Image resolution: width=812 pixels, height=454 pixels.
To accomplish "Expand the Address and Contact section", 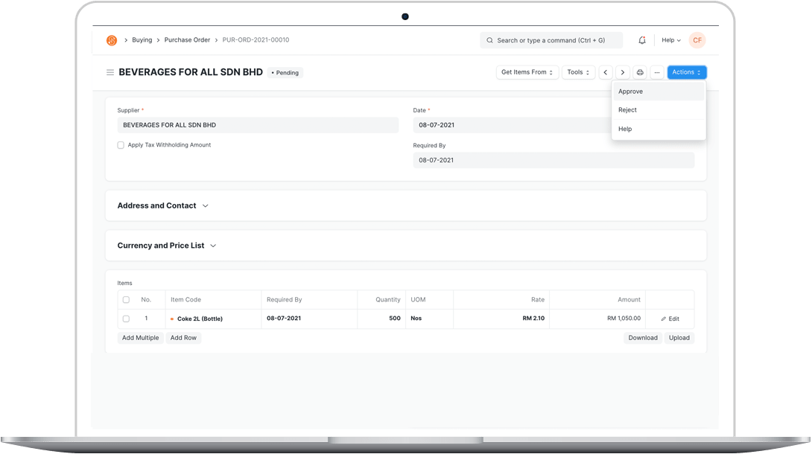I will click(163, 205).
